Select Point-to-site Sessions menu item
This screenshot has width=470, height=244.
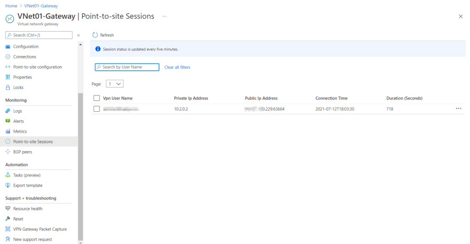click(39, 142)
